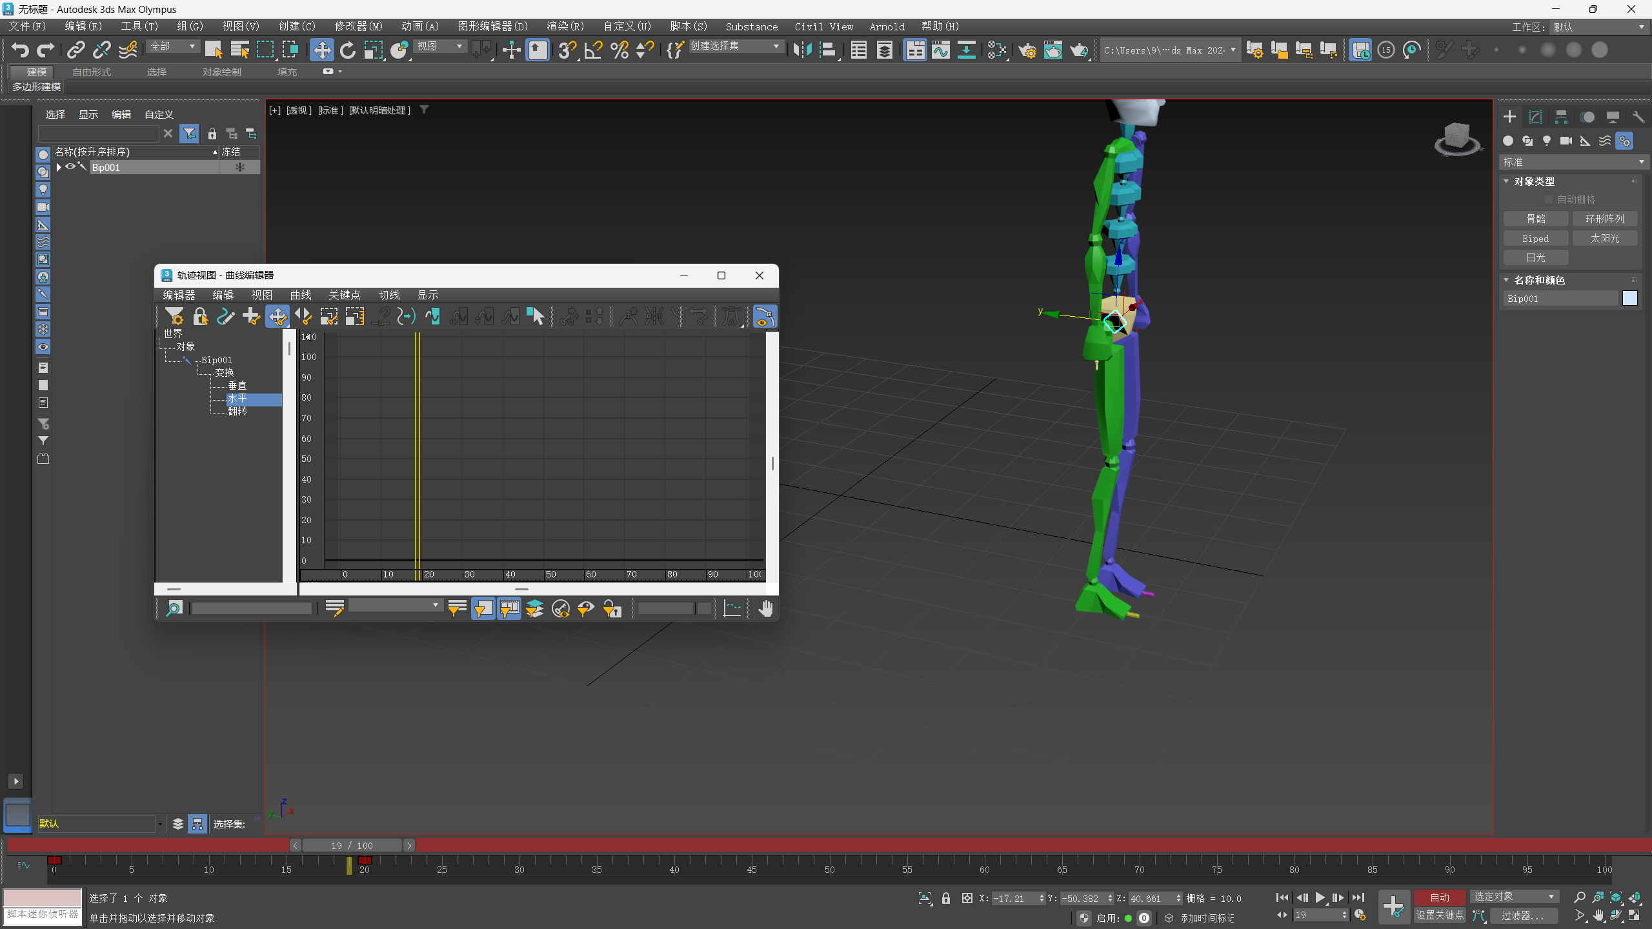Open the 标准 category dropdown
The height and width of the screenshot is (929, 1652).
click(x=1573, y=162)
